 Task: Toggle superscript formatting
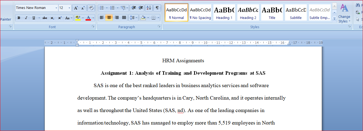59,18
